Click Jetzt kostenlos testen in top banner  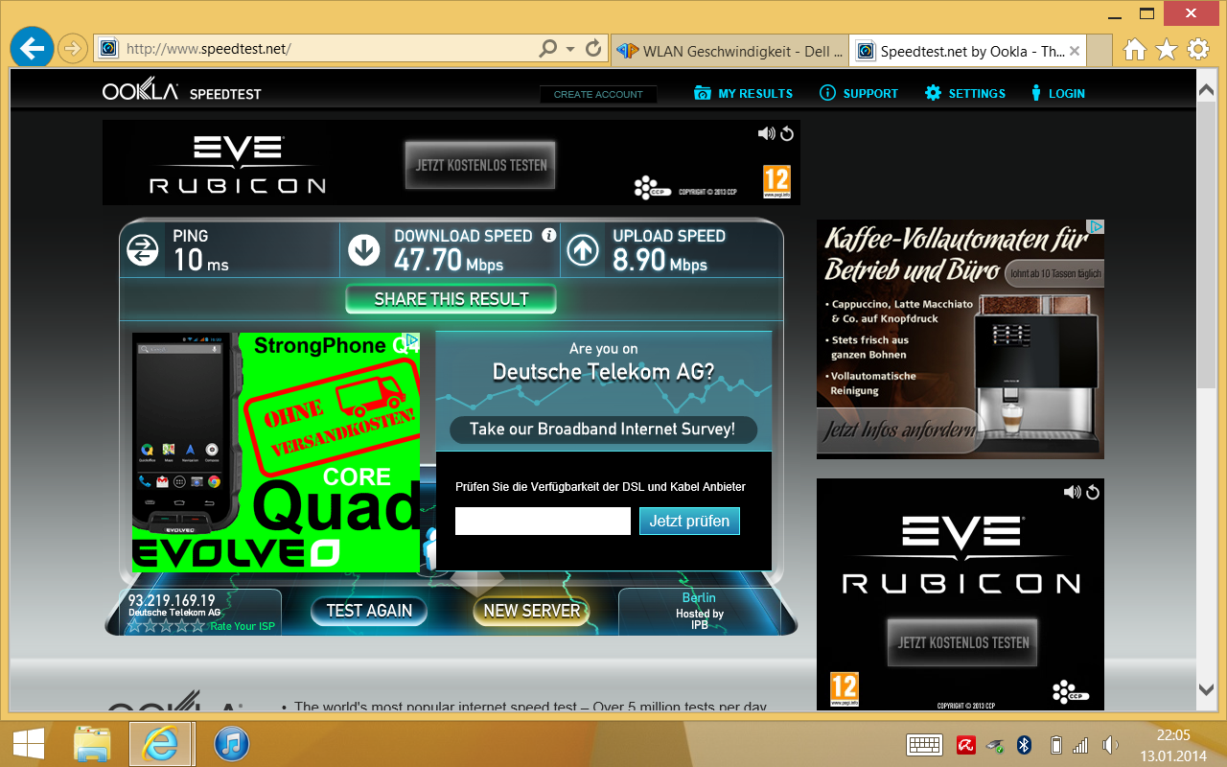click(480, 165)
